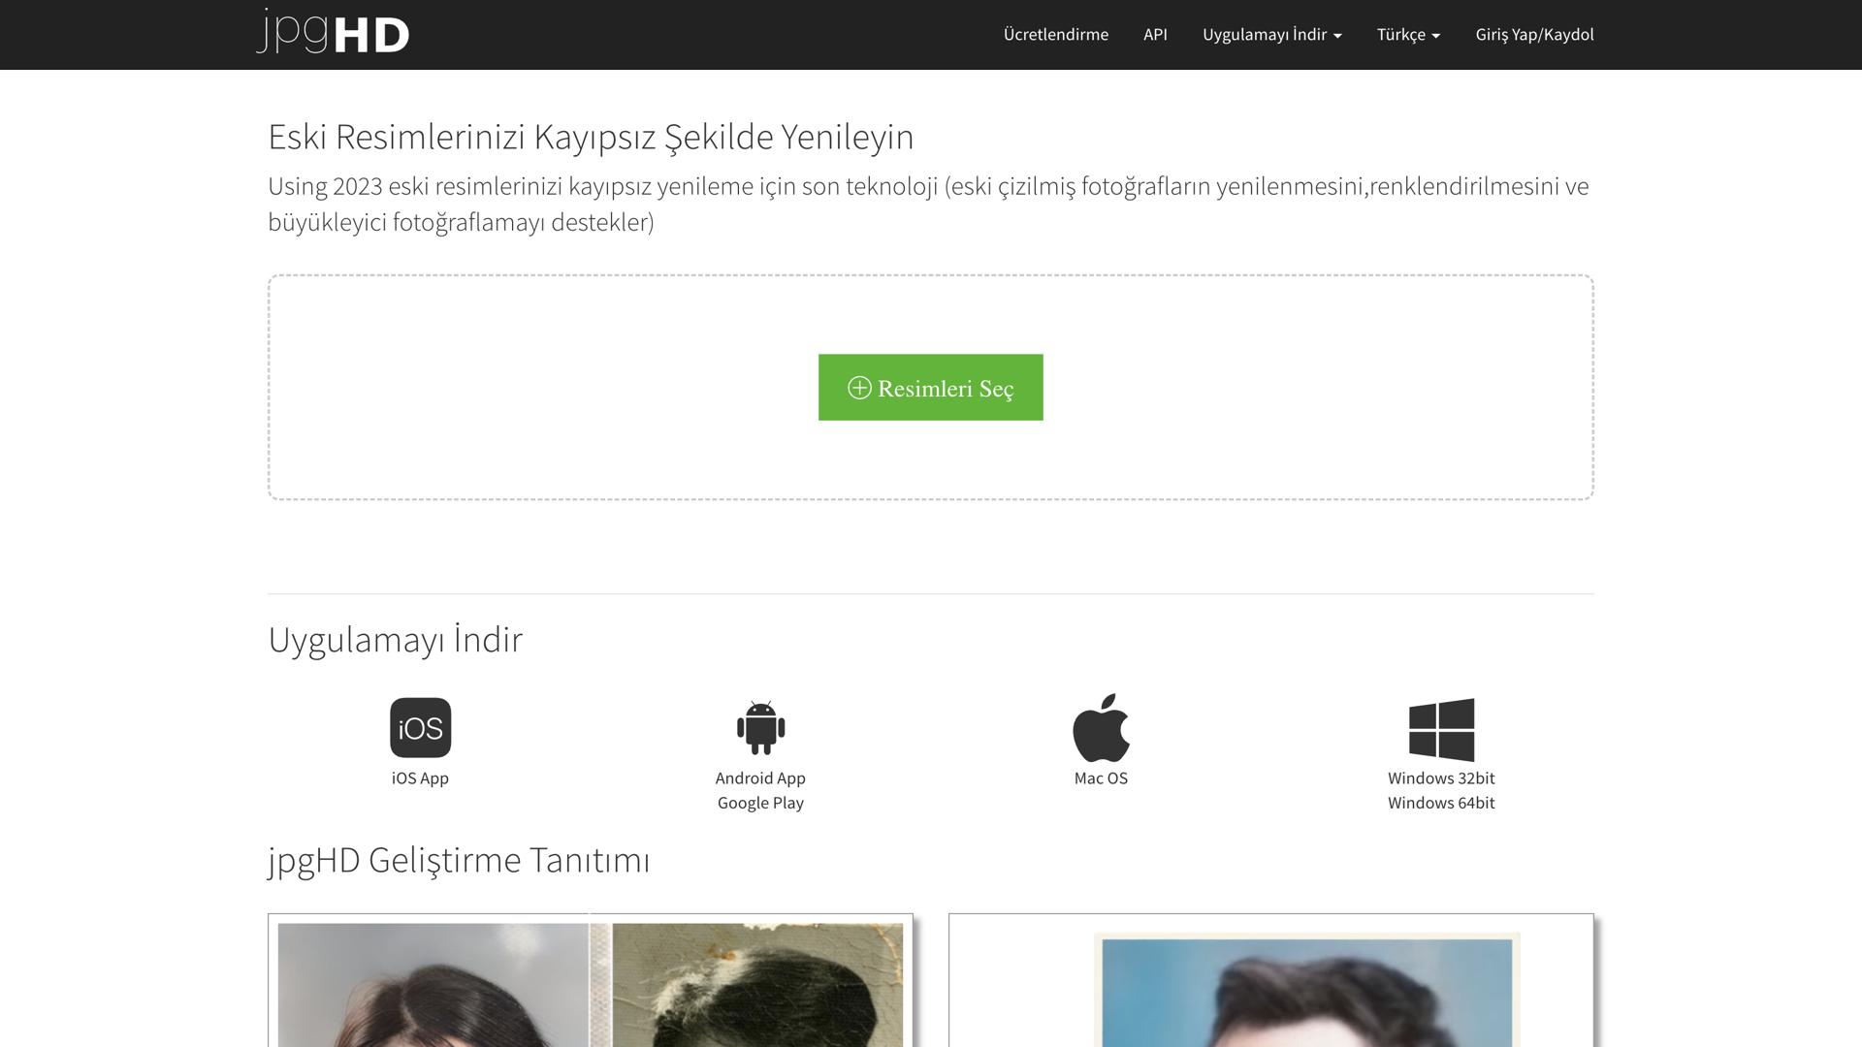
Task: Download the Windows 32bit version
Action: pyautogui.click(x=1441, y=778)
